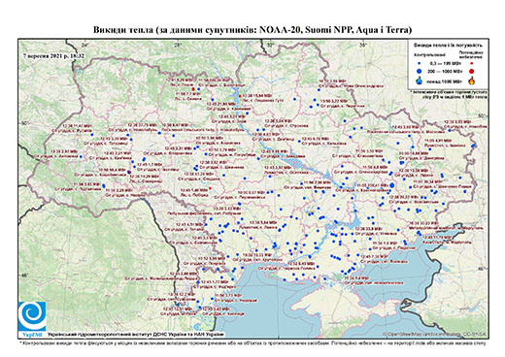Click the Український гідрометеорологічний інститут caption text
Screen dimensions: 505x357
[x=135, y=334]
